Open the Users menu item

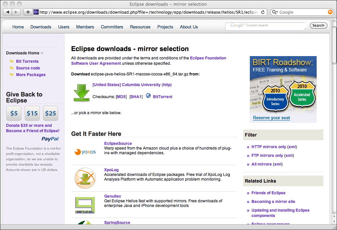[x=63, y=27]
